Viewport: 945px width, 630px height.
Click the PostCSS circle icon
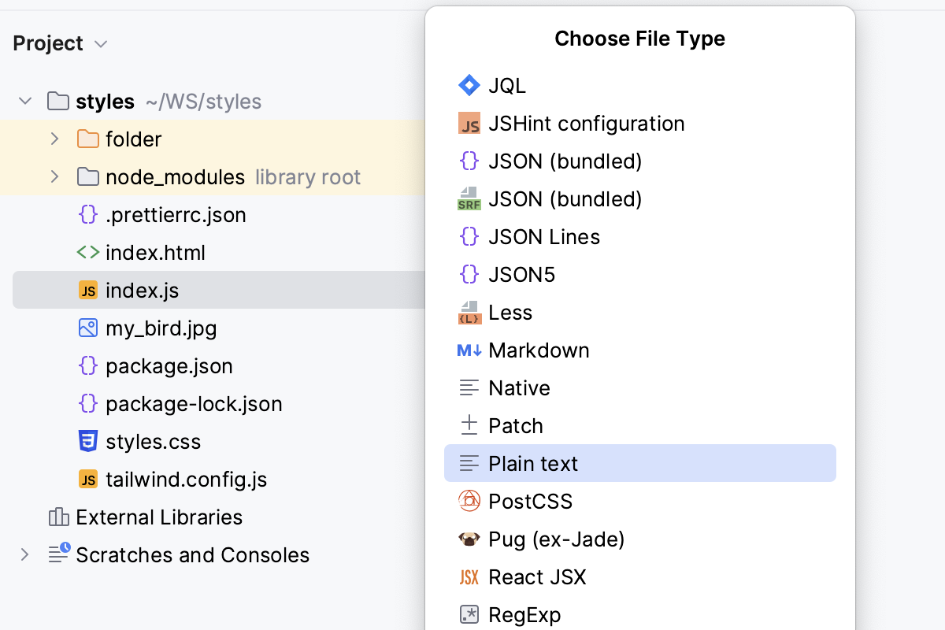pyautogui.click(x=469, y=501)
